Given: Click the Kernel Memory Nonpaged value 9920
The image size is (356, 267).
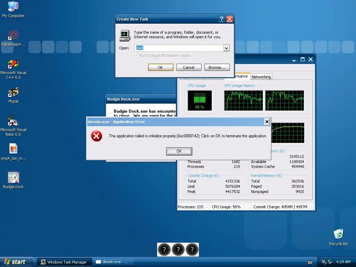Looking at the screenshot, I should (300, 192).
